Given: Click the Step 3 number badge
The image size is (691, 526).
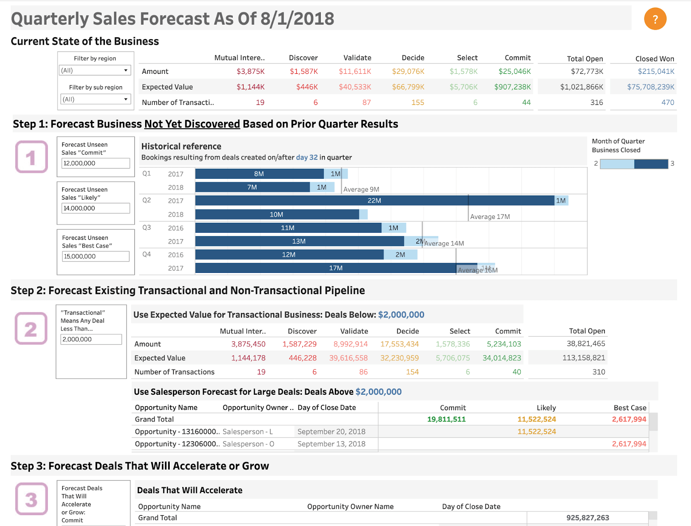Looking at the screenshot, I should 31,499.
